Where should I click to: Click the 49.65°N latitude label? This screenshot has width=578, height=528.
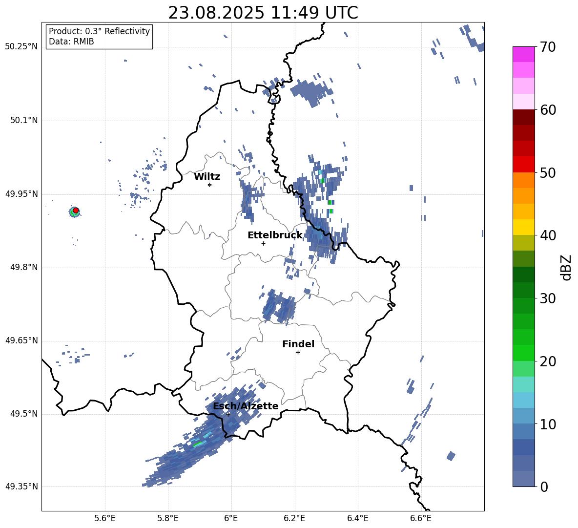click(x=21, y=340)
